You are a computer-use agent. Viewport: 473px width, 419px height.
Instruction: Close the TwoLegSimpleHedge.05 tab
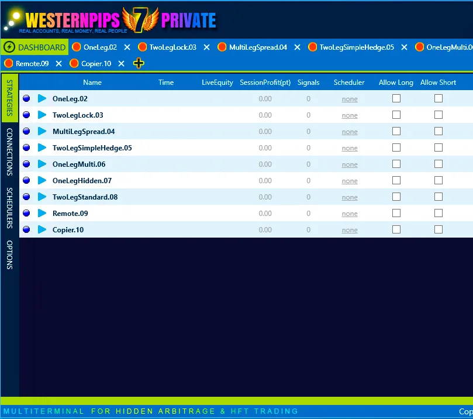[x=404, y=47]
